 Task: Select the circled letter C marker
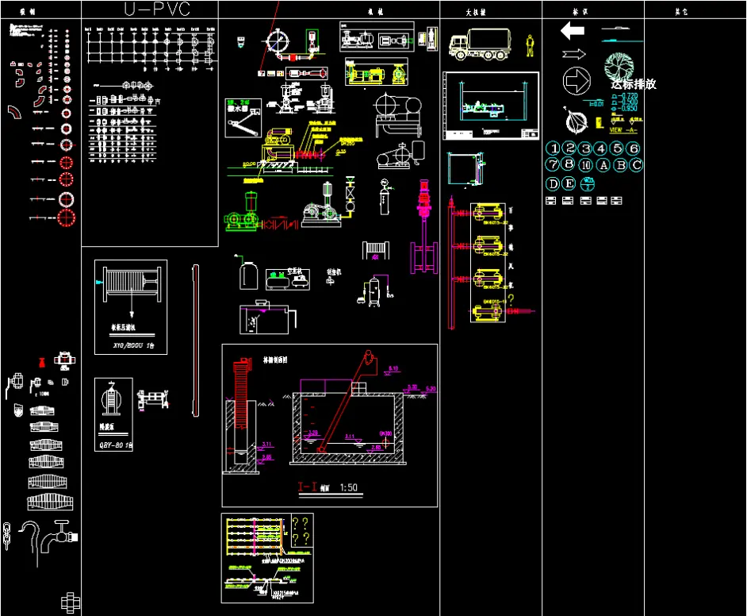point(637,165)
